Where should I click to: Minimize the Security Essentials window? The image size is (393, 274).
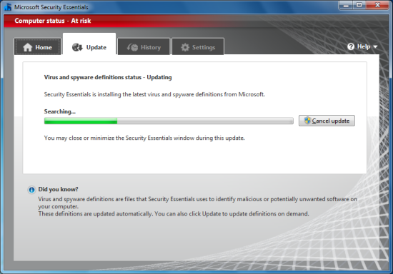click(x=346, y=5)
